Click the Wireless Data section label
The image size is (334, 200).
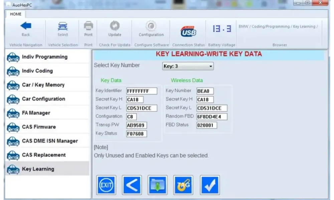click(x=187, y=80)
